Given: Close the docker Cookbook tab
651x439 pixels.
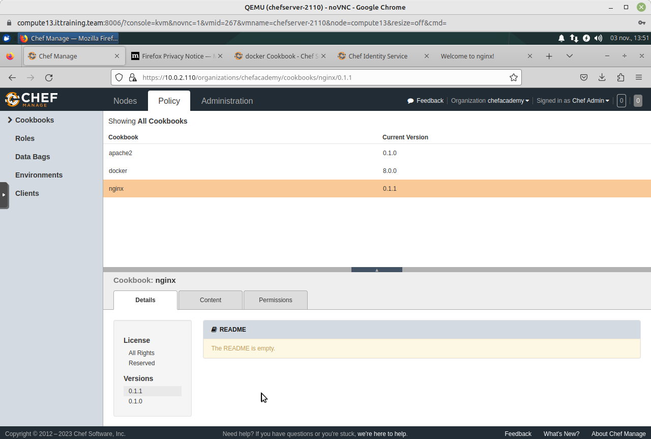Looking at the screenshot, I should click(324, 56).
